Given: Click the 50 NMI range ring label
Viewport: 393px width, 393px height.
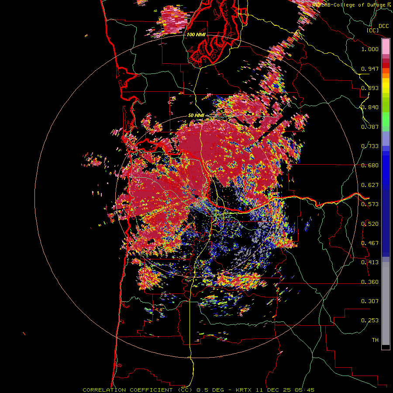Looking at the screenshot, I should click(x=196, y=116).
